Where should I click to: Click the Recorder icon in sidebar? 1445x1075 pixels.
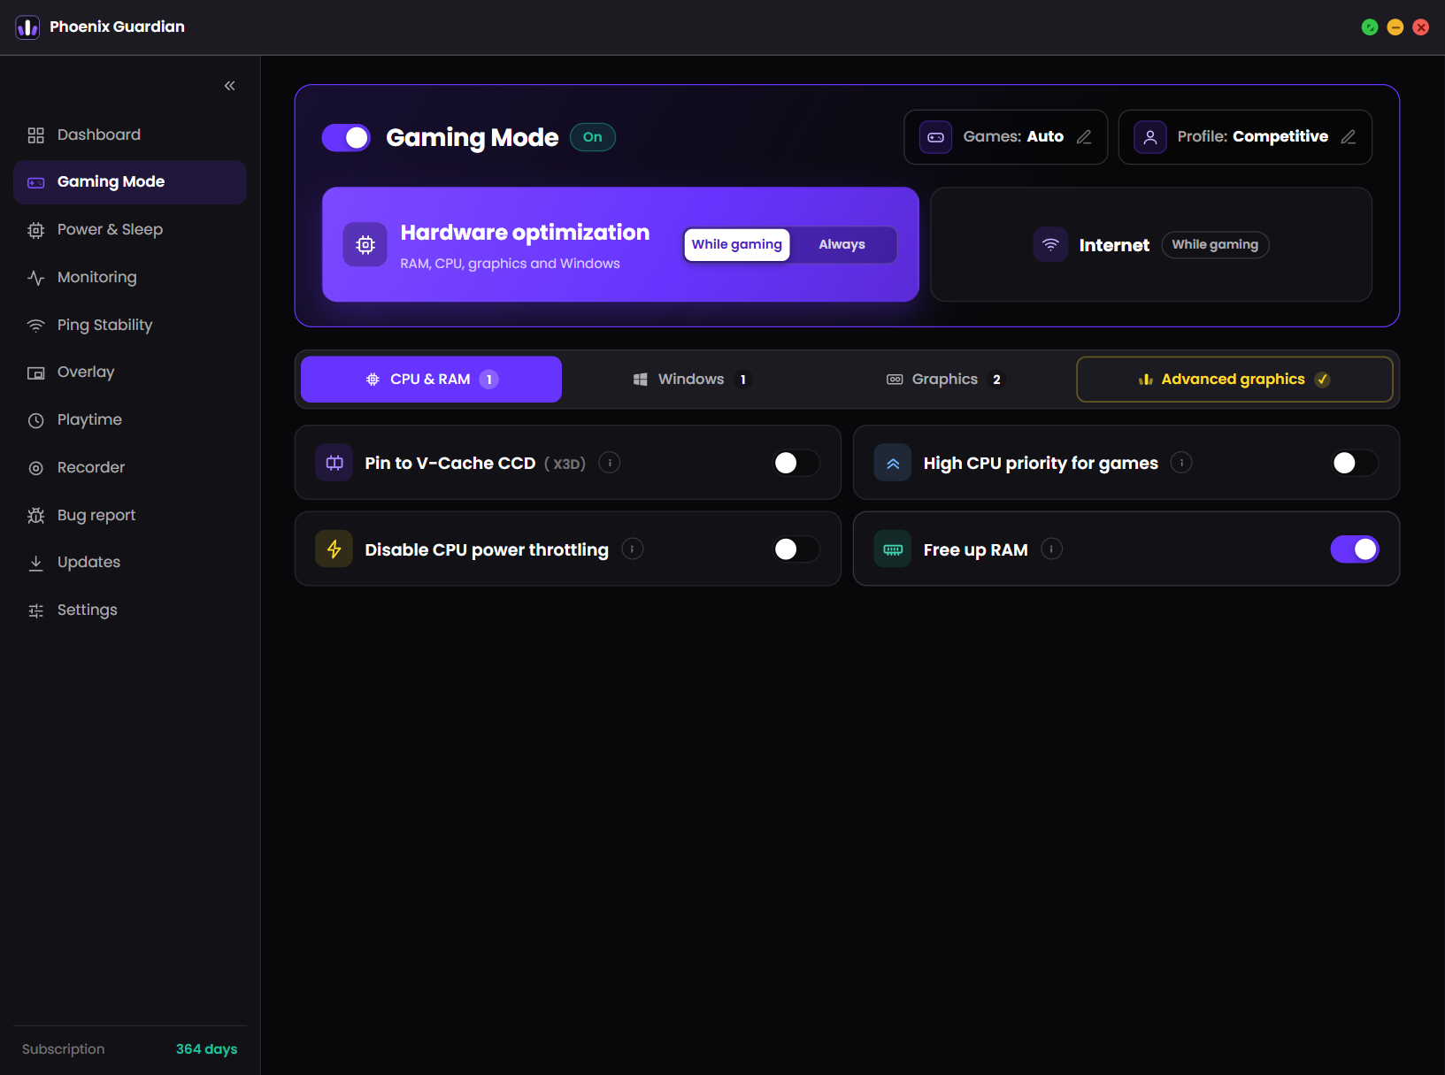[x=36, y=468]
